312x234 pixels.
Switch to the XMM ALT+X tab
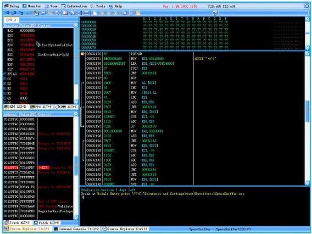click(66, 106)
